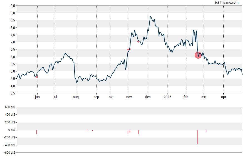Click the red volume bar just before jun
247x157 pixels.
37,132
